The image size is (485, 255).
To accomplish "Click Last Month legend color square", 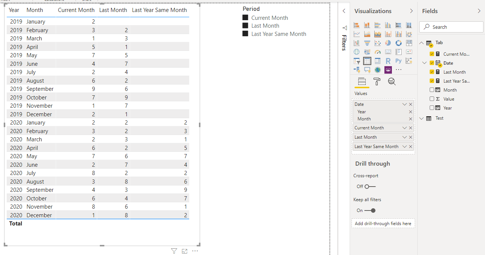I will [245, 25].
